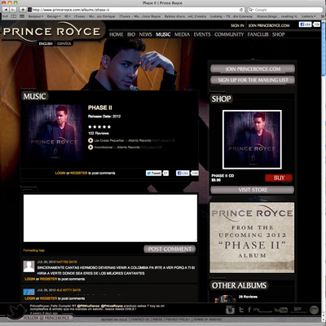The image size is (326, 326).
Task: Click the SIGN IN link
Action: tap(237, 25)
